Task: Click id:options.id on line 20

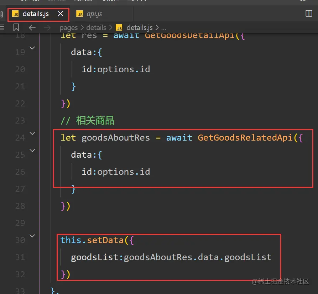Action: coord(116,69)
